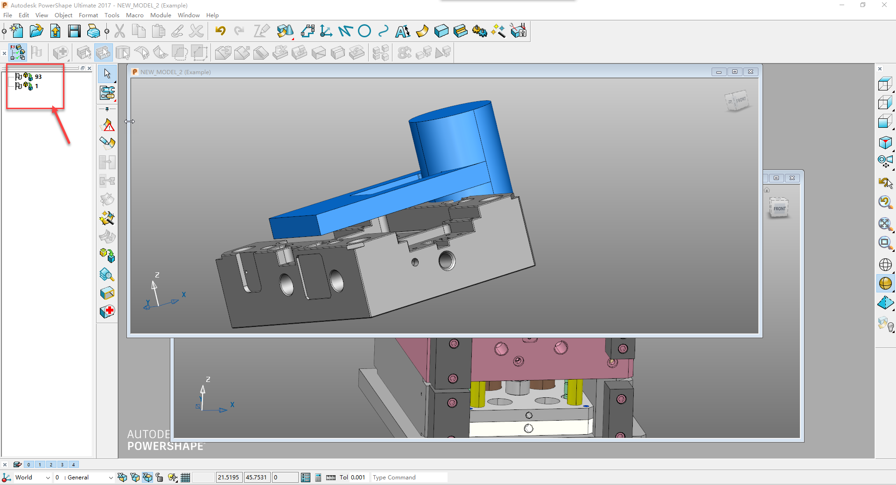Toggle the Z blanking icon near World selector
The image size is (896, 485).
(x=147, y=477)
